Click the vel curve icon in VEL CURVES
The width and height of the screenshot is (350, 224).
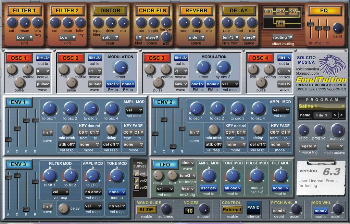(x=136, y=174)
